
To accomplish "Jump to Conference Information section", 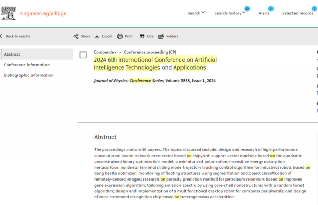I will click(27, 65).
